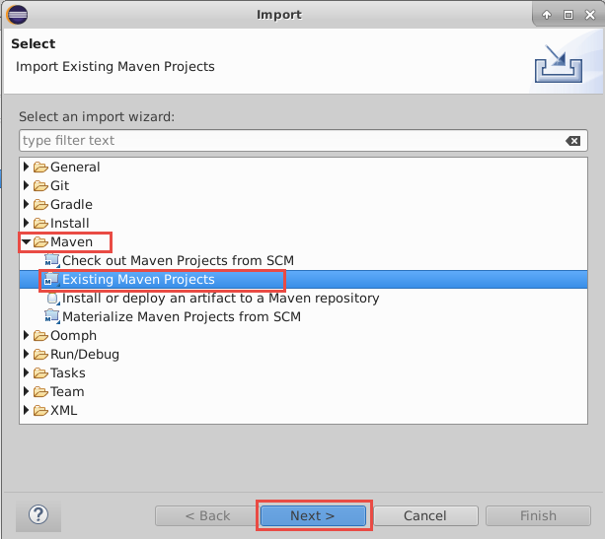605x539 pixels.
Task: Close the Import dialog
Action: 590,15
